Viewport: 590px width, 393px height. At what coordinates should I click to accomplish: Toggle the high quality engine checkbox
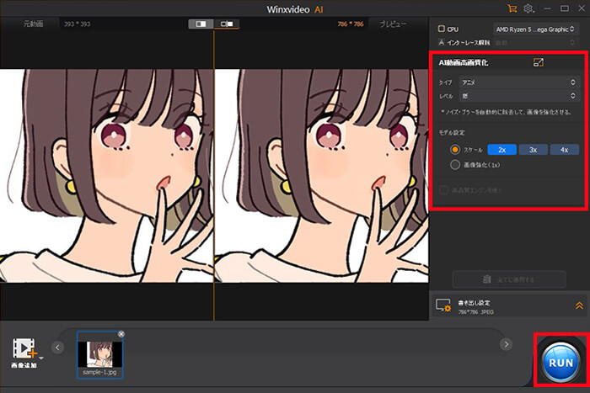(x=444, y=190)
